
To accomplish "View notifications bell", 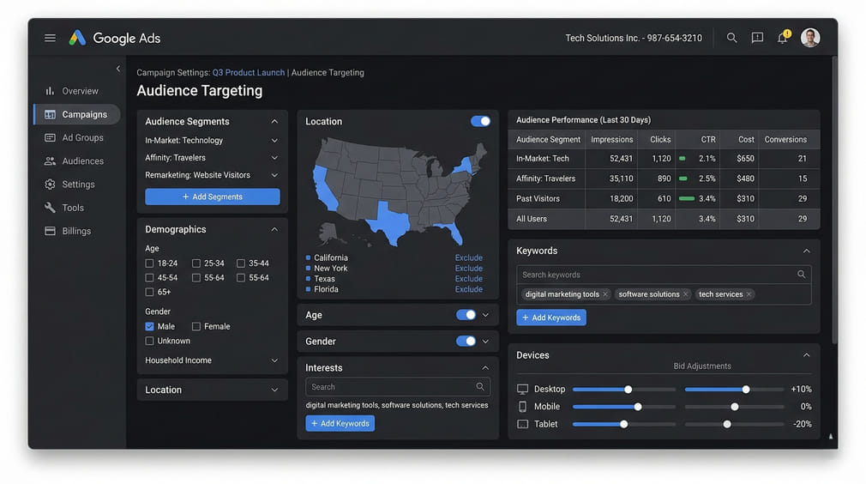I will tap(783, 38).
